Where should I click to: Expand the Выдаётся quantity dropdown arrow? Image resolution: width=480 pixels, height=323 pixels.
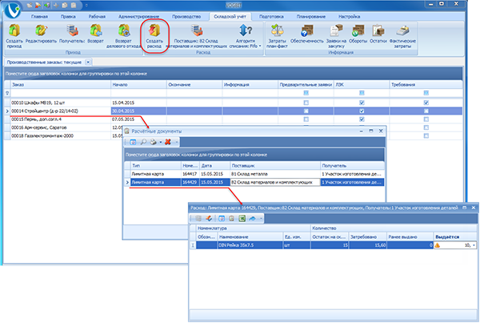(474, 246)
